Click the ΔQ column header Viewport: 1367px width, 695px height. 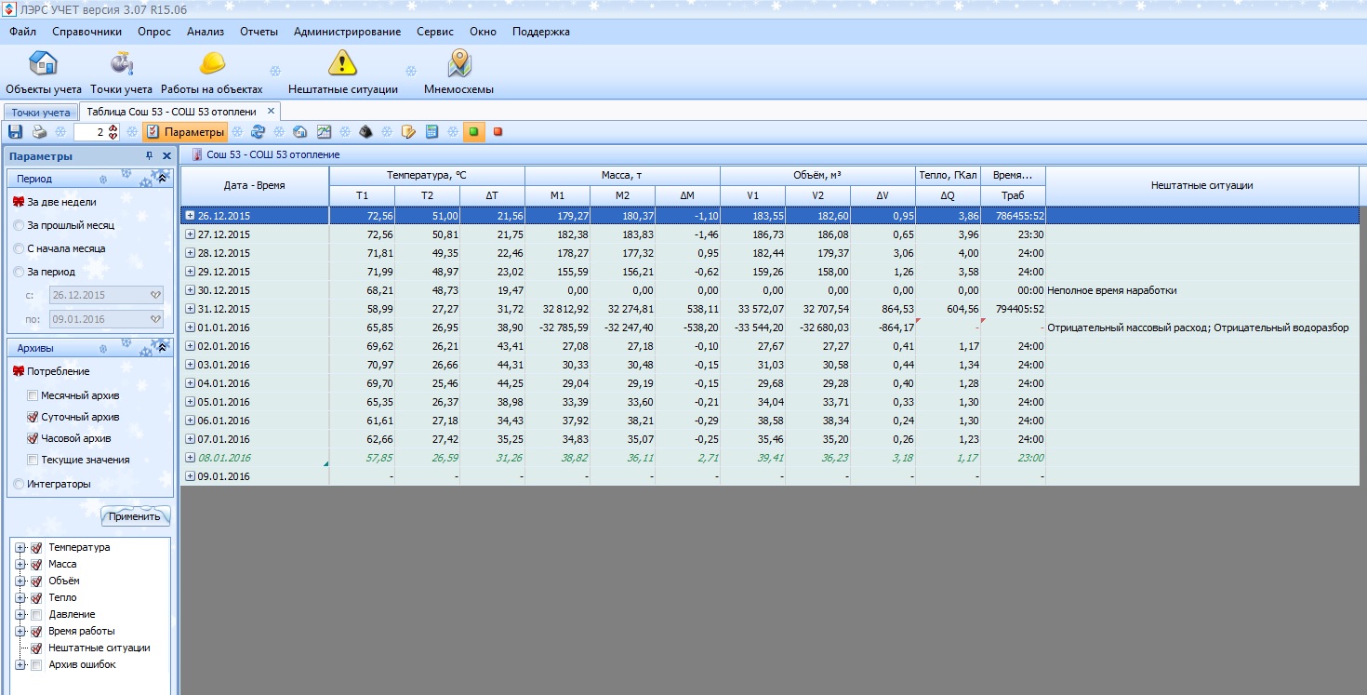(948, 196)
